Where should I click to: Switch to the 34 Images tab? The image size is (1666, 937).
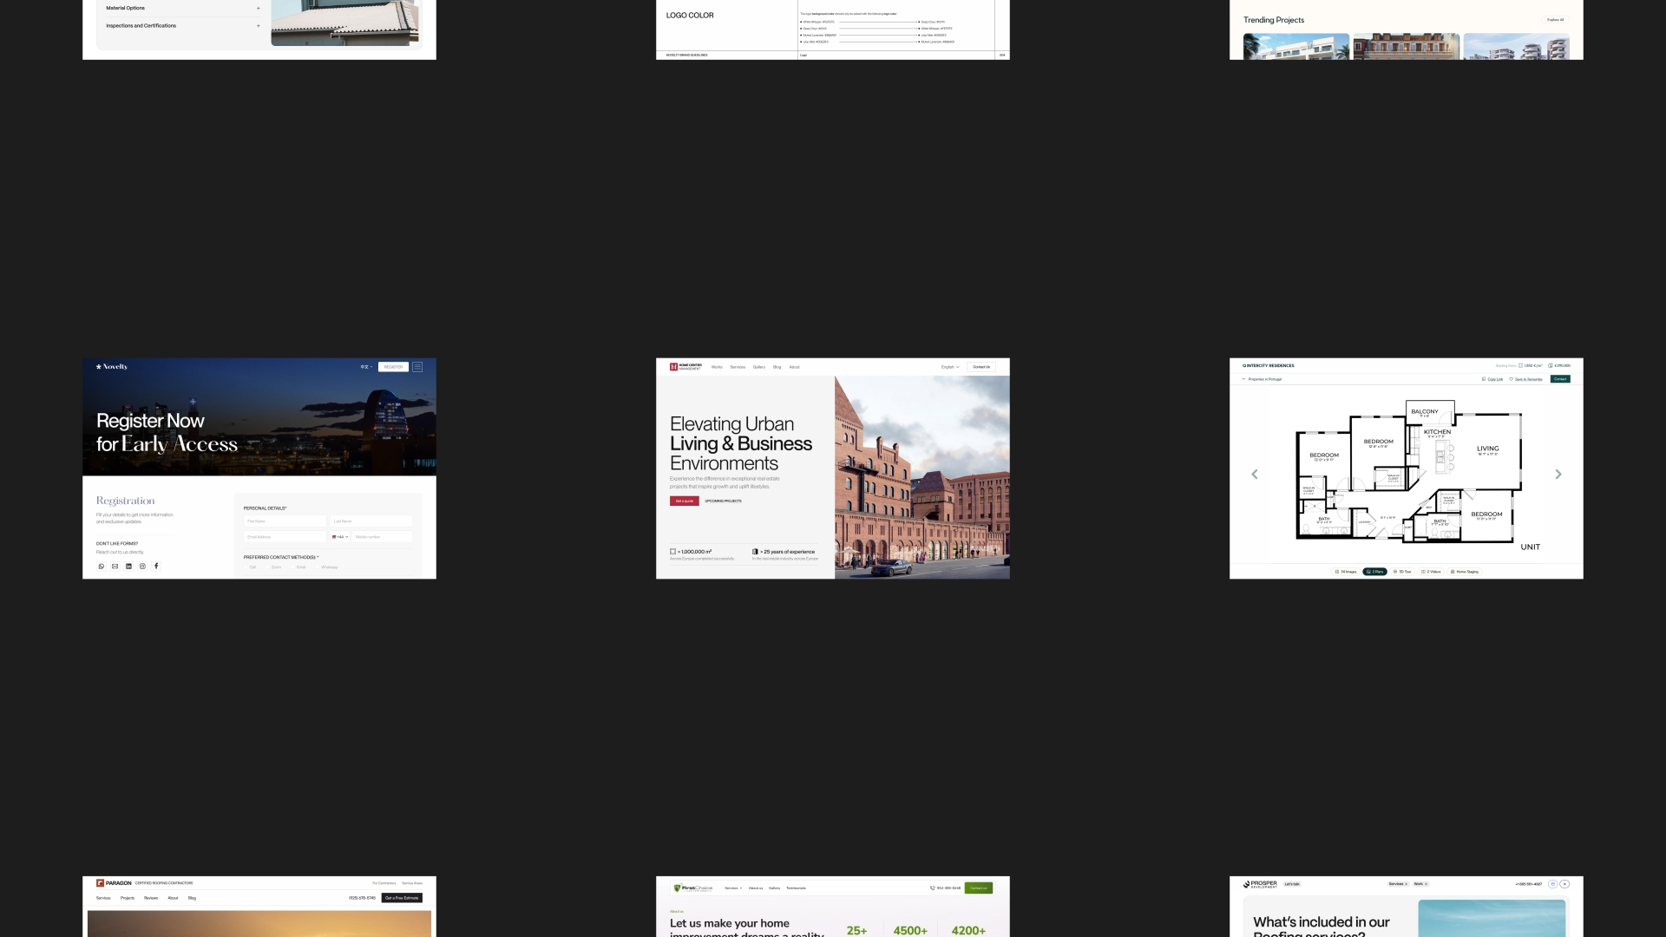(1346, 572)
